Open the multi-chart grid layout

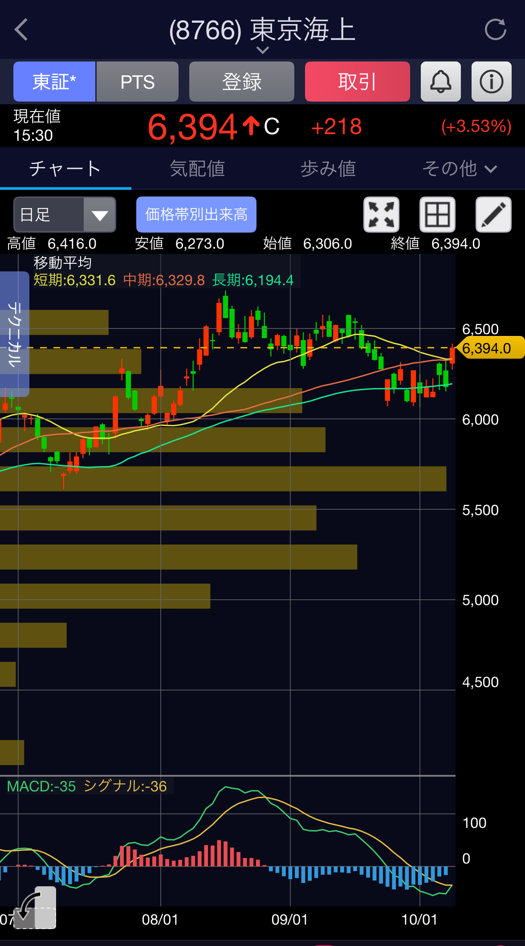pos(437,215)
